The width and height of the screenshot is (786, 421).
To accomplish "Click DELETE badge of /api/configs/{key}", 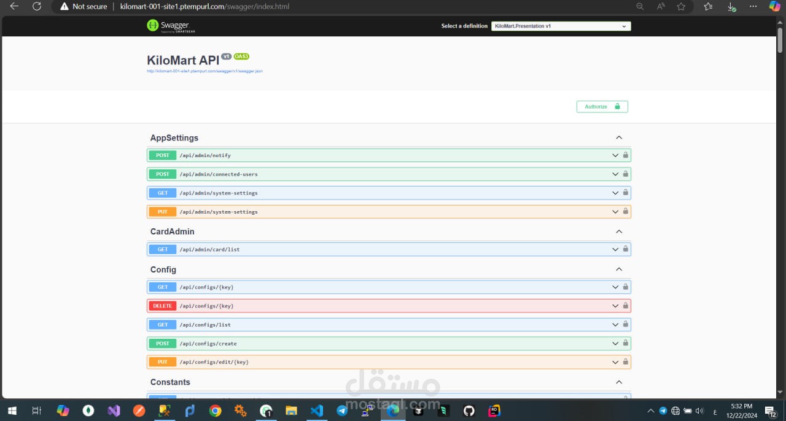I will tap(163, 306).
